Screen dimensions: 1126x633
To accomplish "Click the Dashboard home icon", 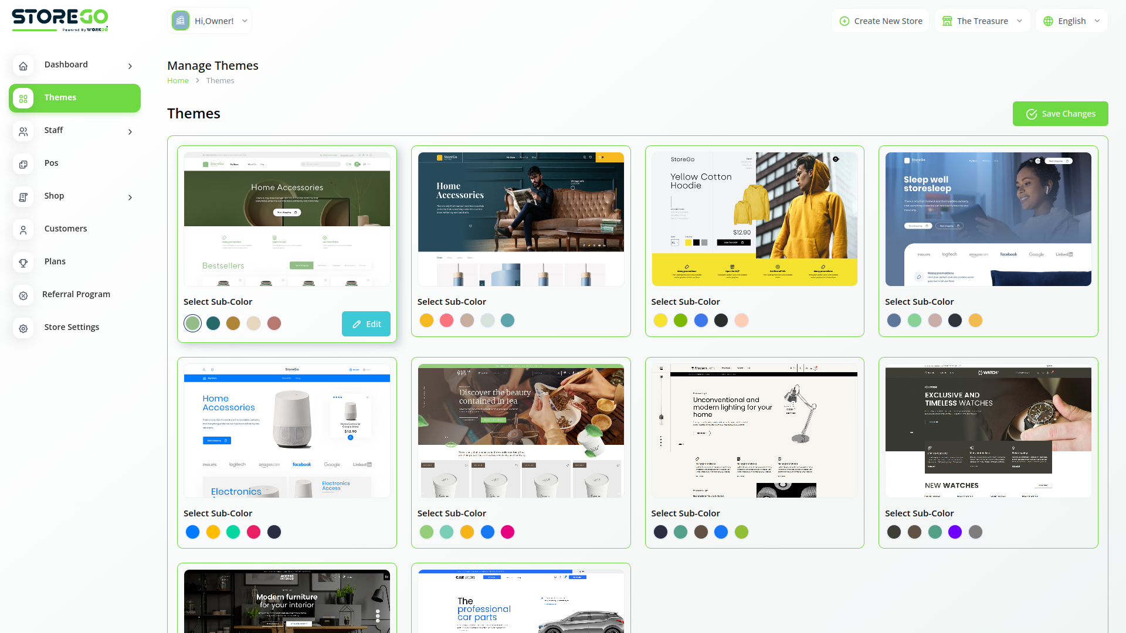I will point(23,66).
